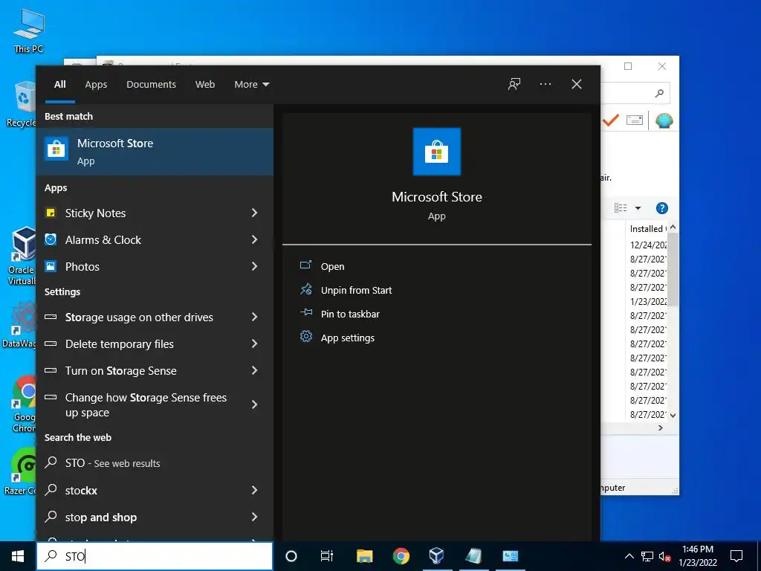Click the taskbar search input field
Screen dimensions: 761x571
(x=155, y=556)
